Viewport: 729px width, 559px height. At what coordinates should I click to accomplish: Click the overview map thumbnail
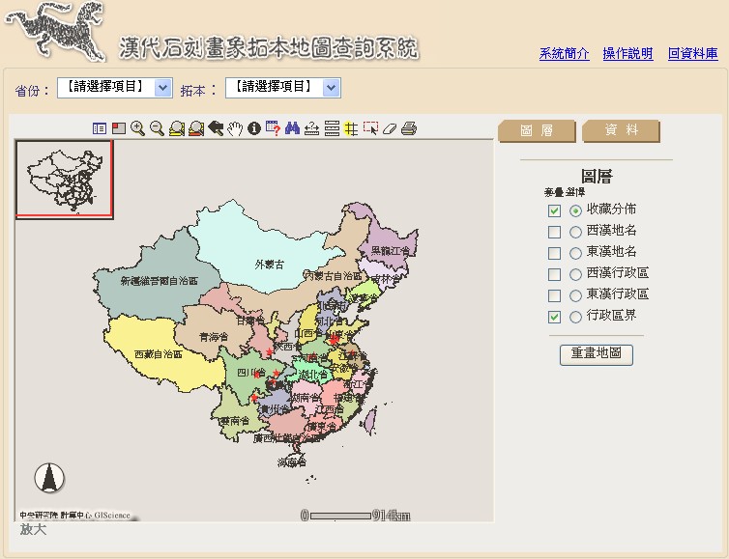pyautogui.click(x=65, y=179)
